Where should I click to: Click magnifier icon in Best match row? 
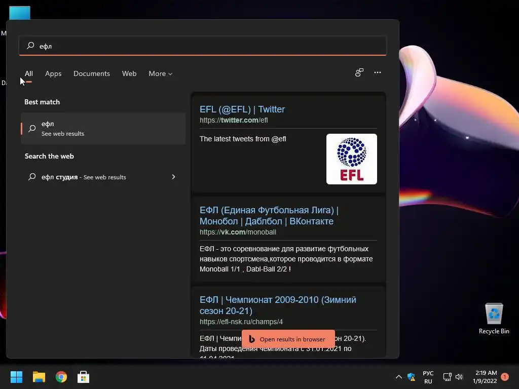[x=32, y=128]
